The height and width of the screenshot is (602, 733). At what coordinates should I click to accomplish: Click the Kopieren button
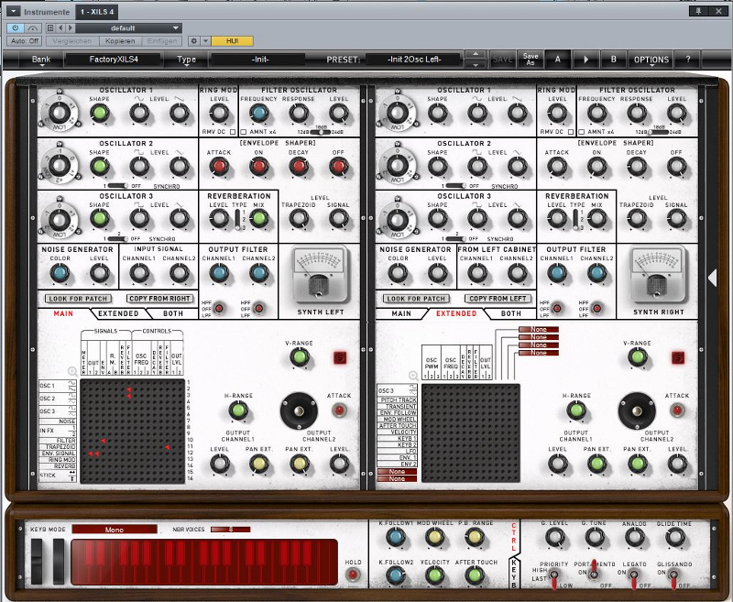click(120, 41)
